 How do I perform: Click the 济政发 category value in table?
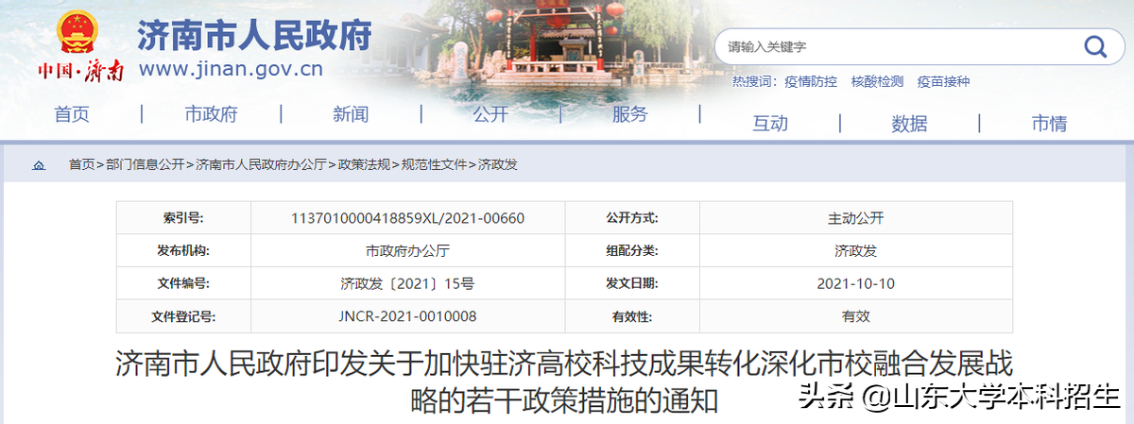click(856, 251)
